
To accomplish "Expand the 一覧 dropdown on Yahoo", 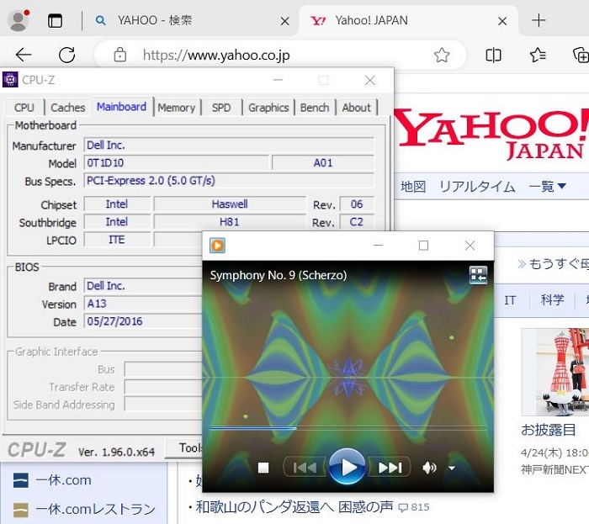I will [x=547, y=186].
